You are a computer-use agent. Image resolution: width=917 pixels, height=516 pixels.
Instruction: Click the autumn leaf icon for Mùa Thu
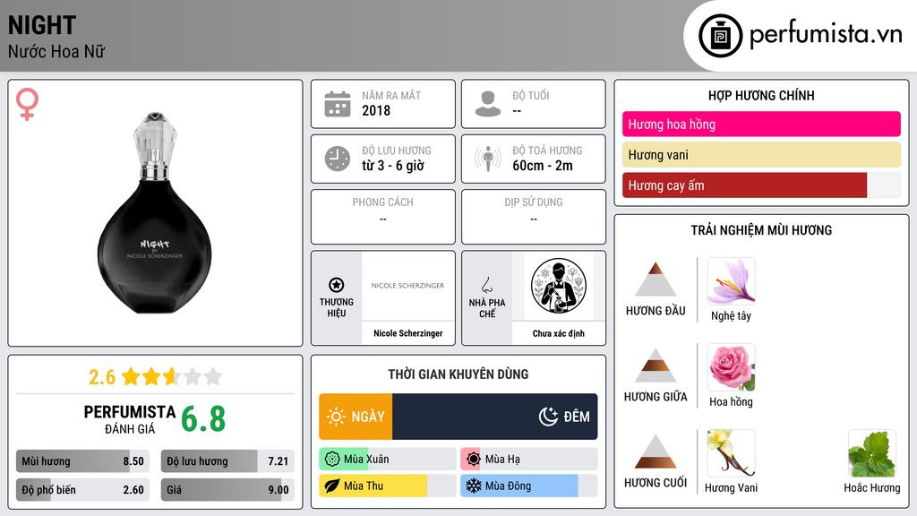(332, 486)
